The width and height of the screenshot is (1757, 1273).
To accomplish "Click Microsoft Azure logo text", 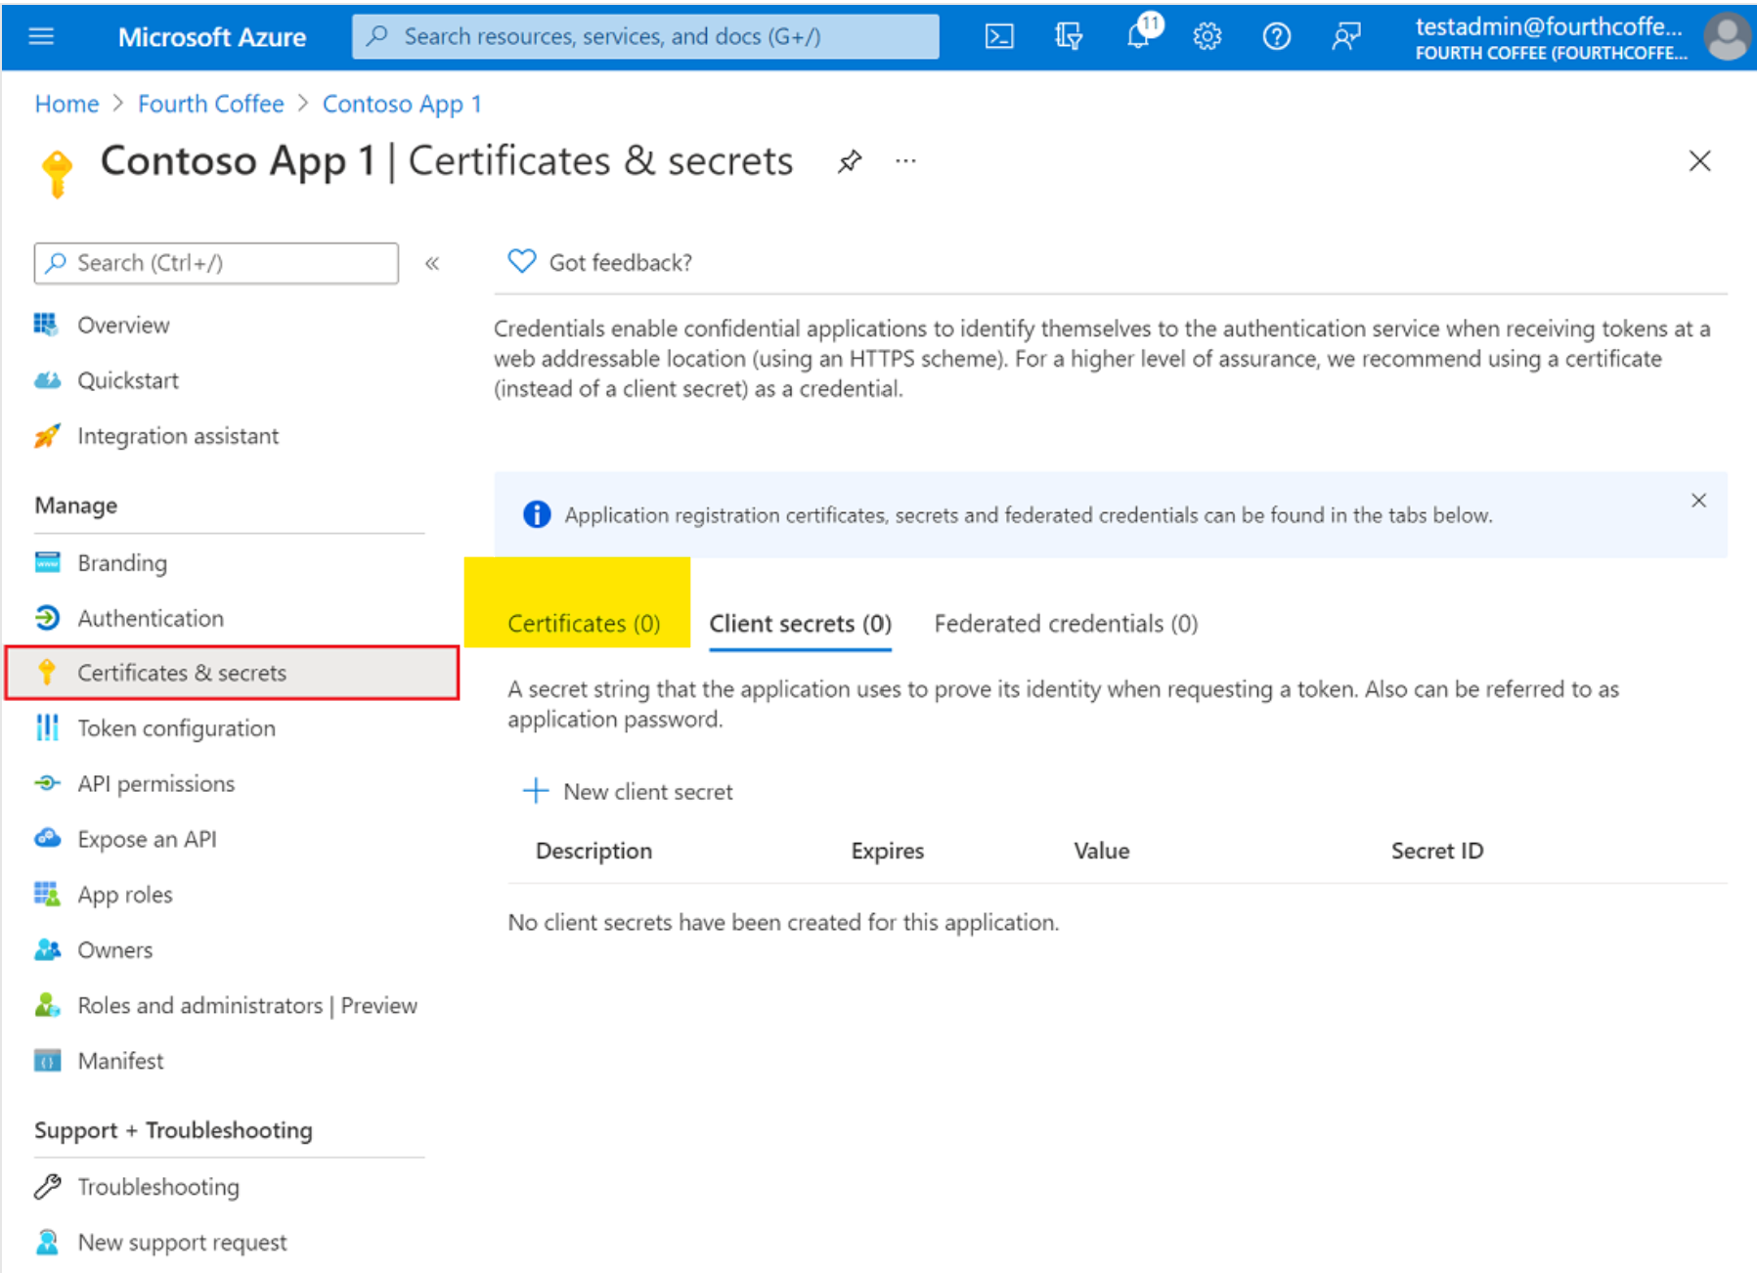I will [x=212, y=36].
